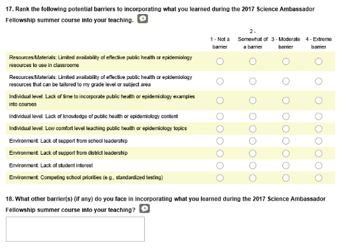The image size is (344, 251).
Task: Mark 'Moderate barrier' for lack of time row
Action: pos(286,100)
